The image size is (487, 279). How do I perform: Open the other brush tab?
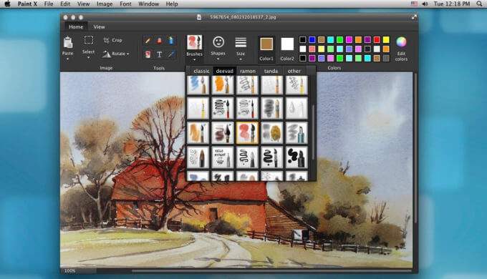pyautogui.click(x=294, y=71)
